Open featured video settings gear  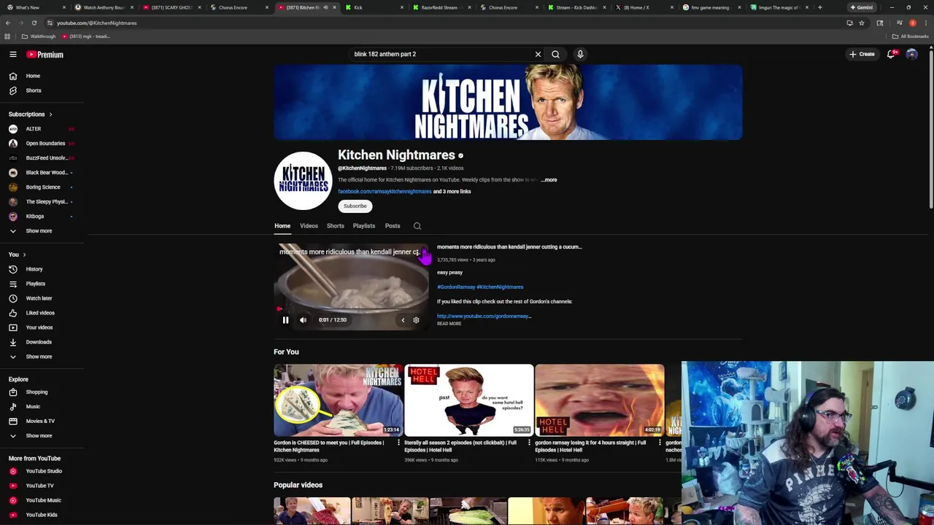point(416,320)
